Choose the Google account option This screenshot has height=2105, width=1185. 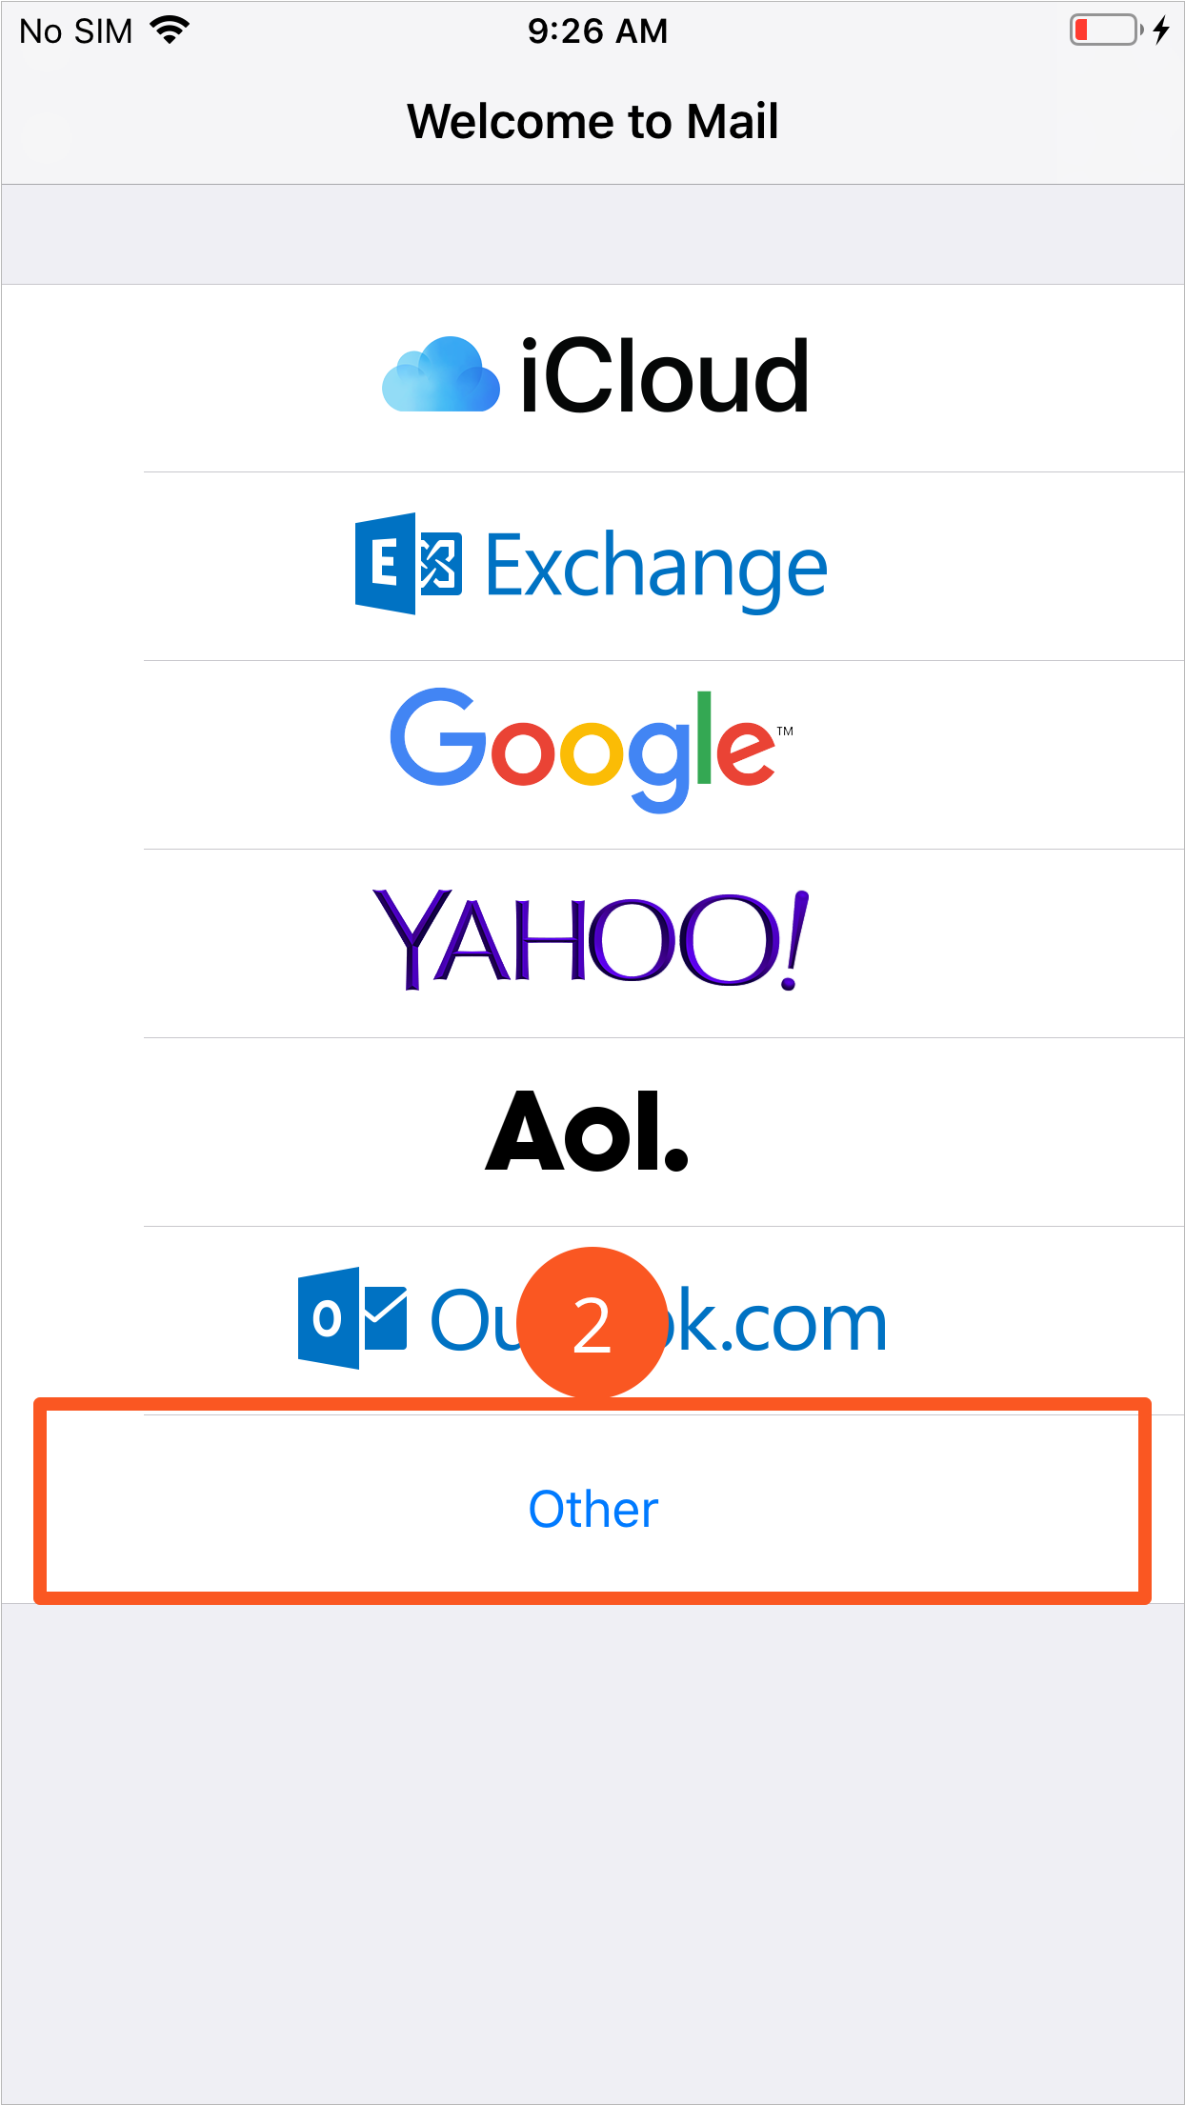(x=592, y=753)
